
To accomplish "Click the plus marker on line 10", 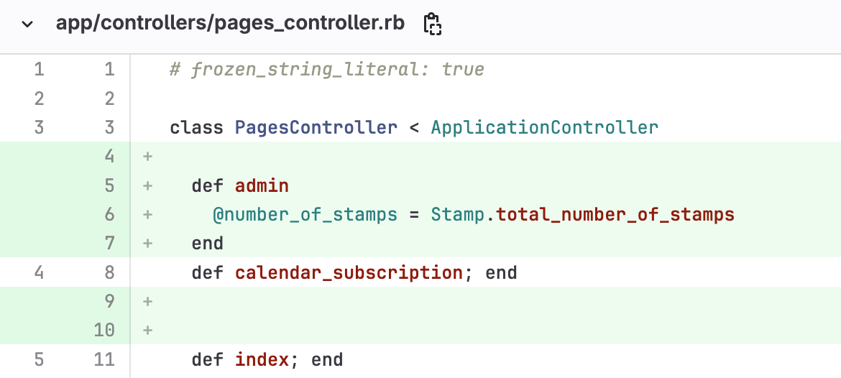I will coord(148,331).
